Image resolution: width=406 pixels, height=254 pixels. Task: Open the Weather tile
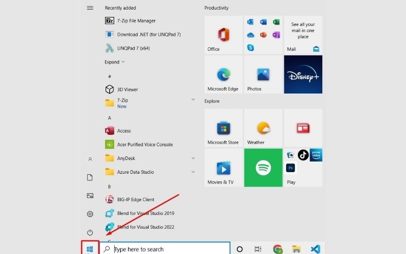(x=263, y=128)
